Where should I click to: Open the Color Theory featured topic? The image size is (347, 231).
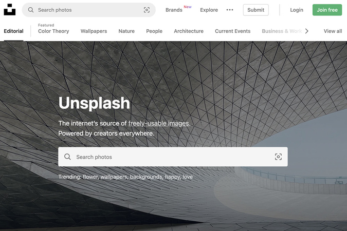[x=53, y=31]
